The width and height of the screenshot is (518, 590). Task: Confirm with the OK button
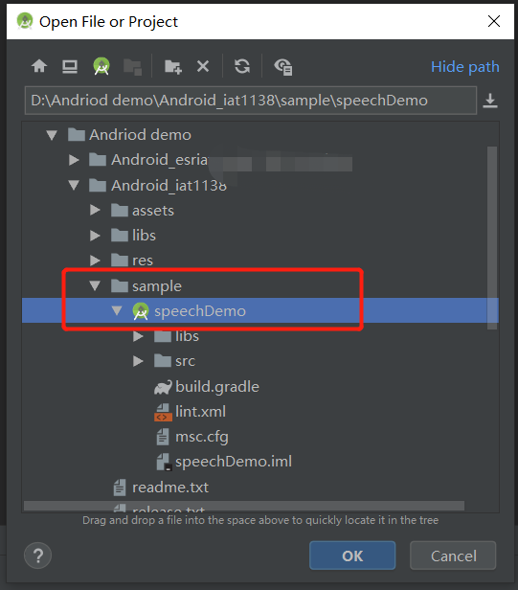[x=352, y=556]
